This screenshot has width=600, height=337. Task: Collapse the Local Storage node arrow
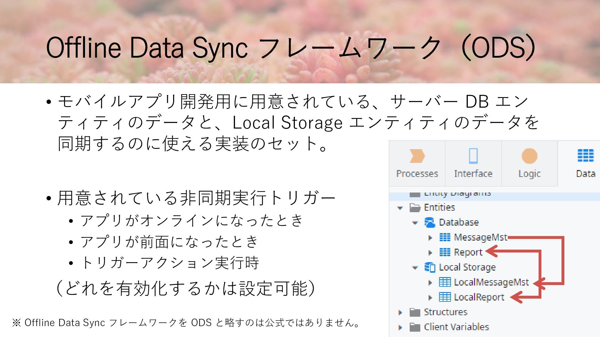pos(415,268)
